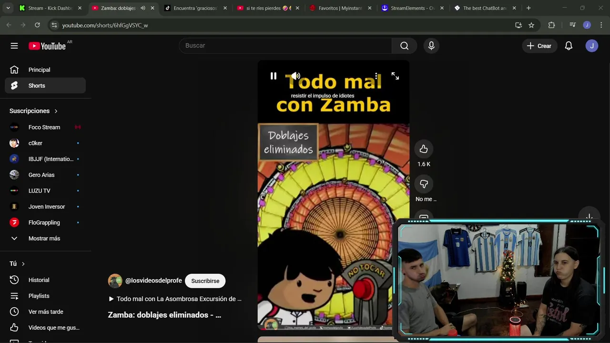The image size is (610, 343).
Task: Open a new browser tab
Action: click(x=529, y=8)
